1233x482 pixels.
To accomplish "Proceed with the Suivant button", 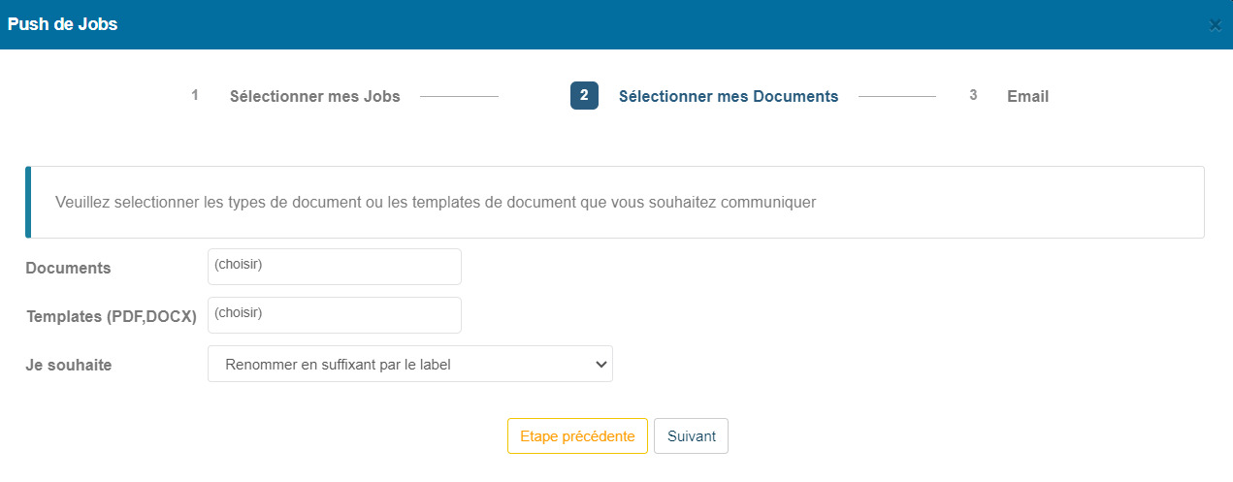I will pos(691,436).
